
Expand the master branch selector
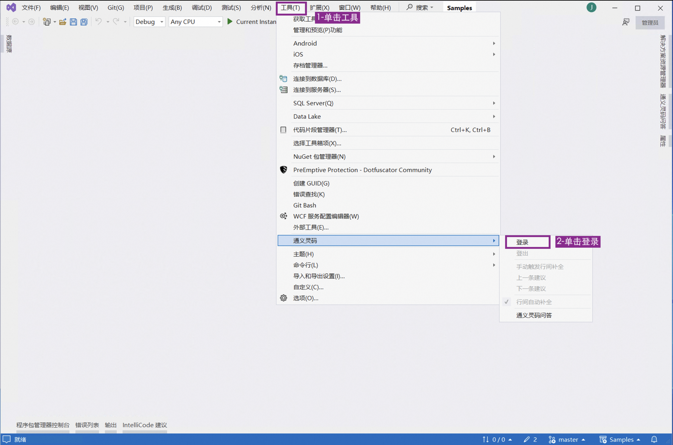pos(567,439)
